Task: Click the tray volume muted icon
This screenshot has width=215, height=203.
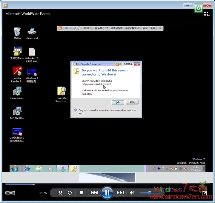Action: coord(185,169)
